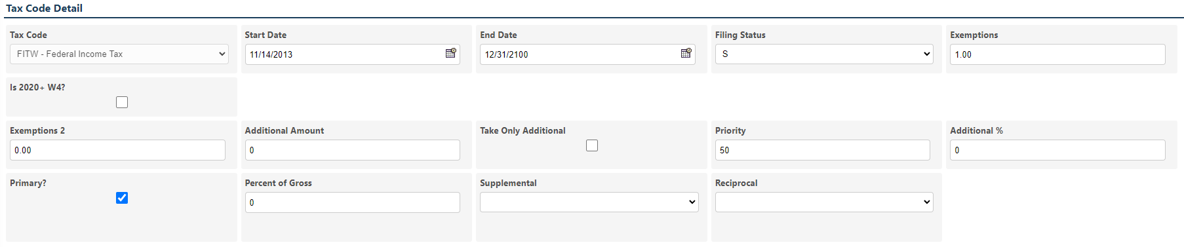Click the Additional Amount field
Image resolution: width=1184 pixels, height=247 pixels.
click(x=353, y=150)
